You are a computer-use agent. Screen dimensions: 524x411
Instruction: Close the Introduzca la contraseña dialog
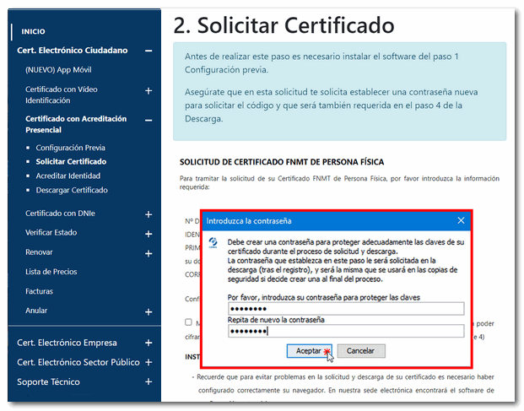[x=461, y=221]
